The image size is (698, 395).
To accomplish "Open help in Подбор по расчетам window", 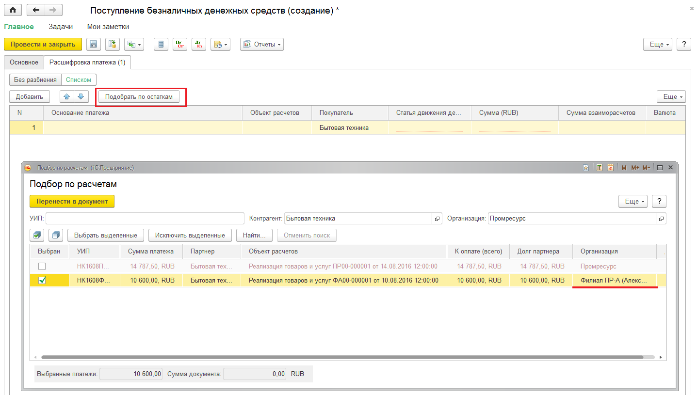I will (659, 201).
